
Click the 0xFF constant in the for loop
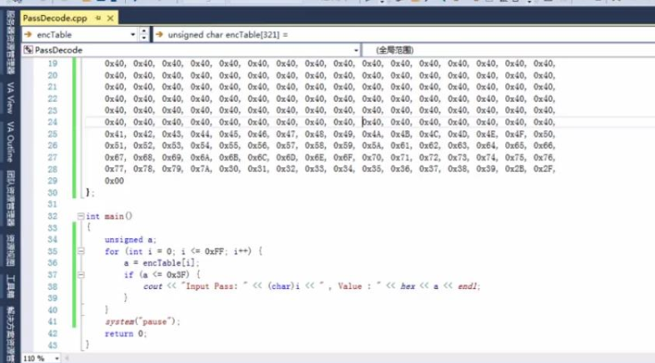[x=215, y=251]
